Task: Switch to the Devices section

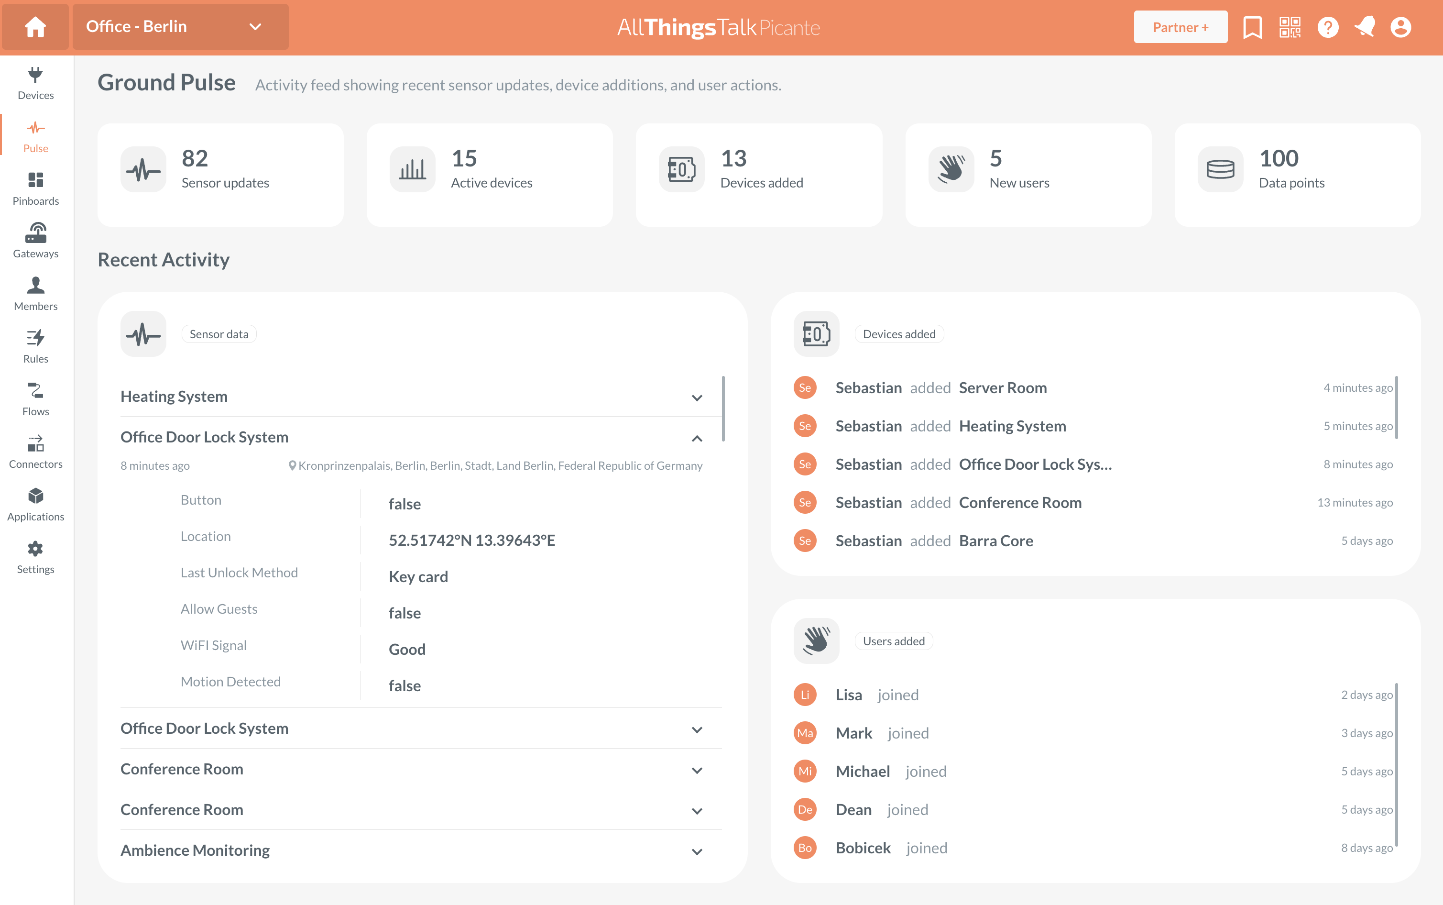Action: [35, 83]
